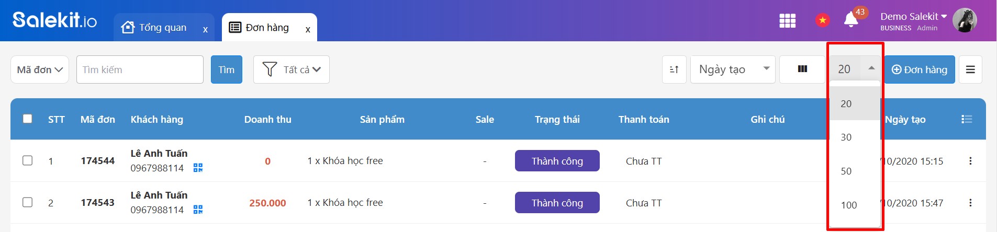The width and height of the screenshot is (997, 232).
Task: Open the three-dot menu for order 174543
Action: [970, 203]
